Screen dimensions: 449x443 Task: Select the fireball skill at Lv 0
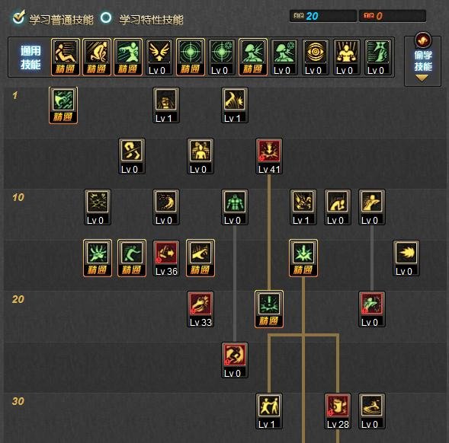coord(406,258)
